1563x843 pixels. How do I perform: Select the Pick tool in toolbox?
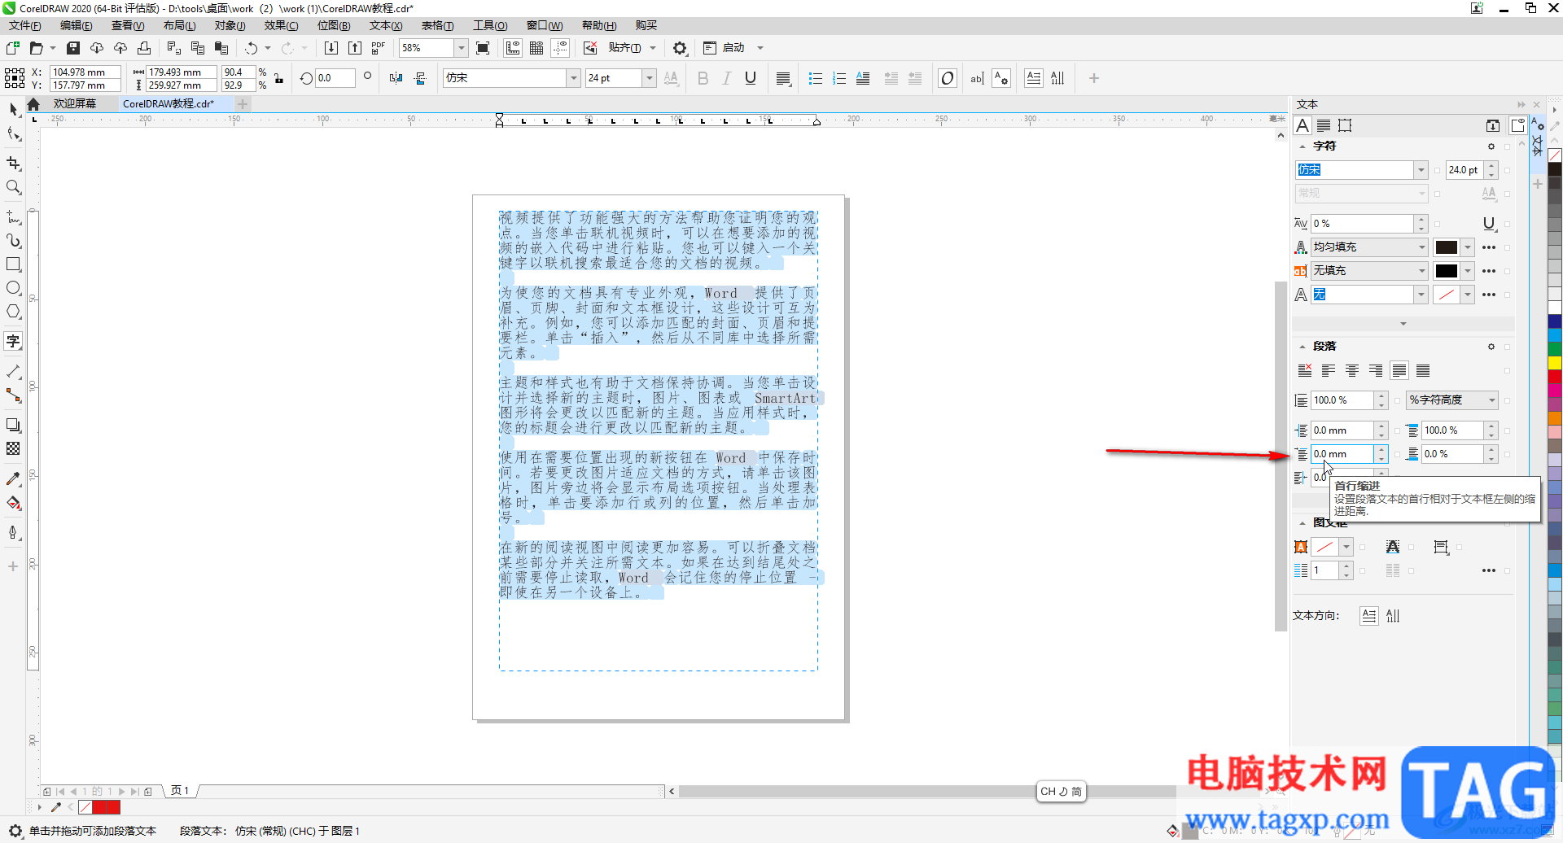pyautogui.click(x=13, y=109)
